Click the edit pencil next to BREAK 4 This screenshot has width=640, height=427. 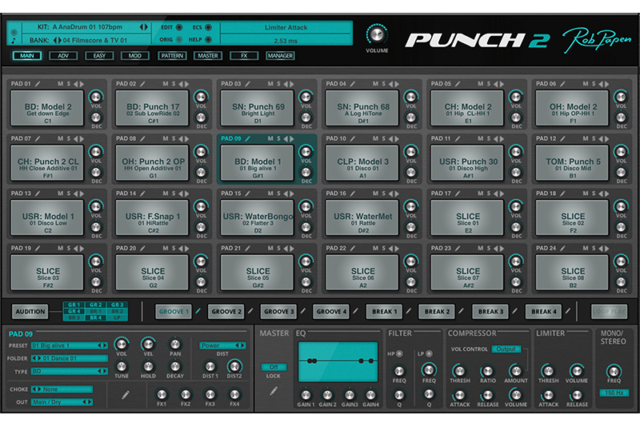pos(567,311)
